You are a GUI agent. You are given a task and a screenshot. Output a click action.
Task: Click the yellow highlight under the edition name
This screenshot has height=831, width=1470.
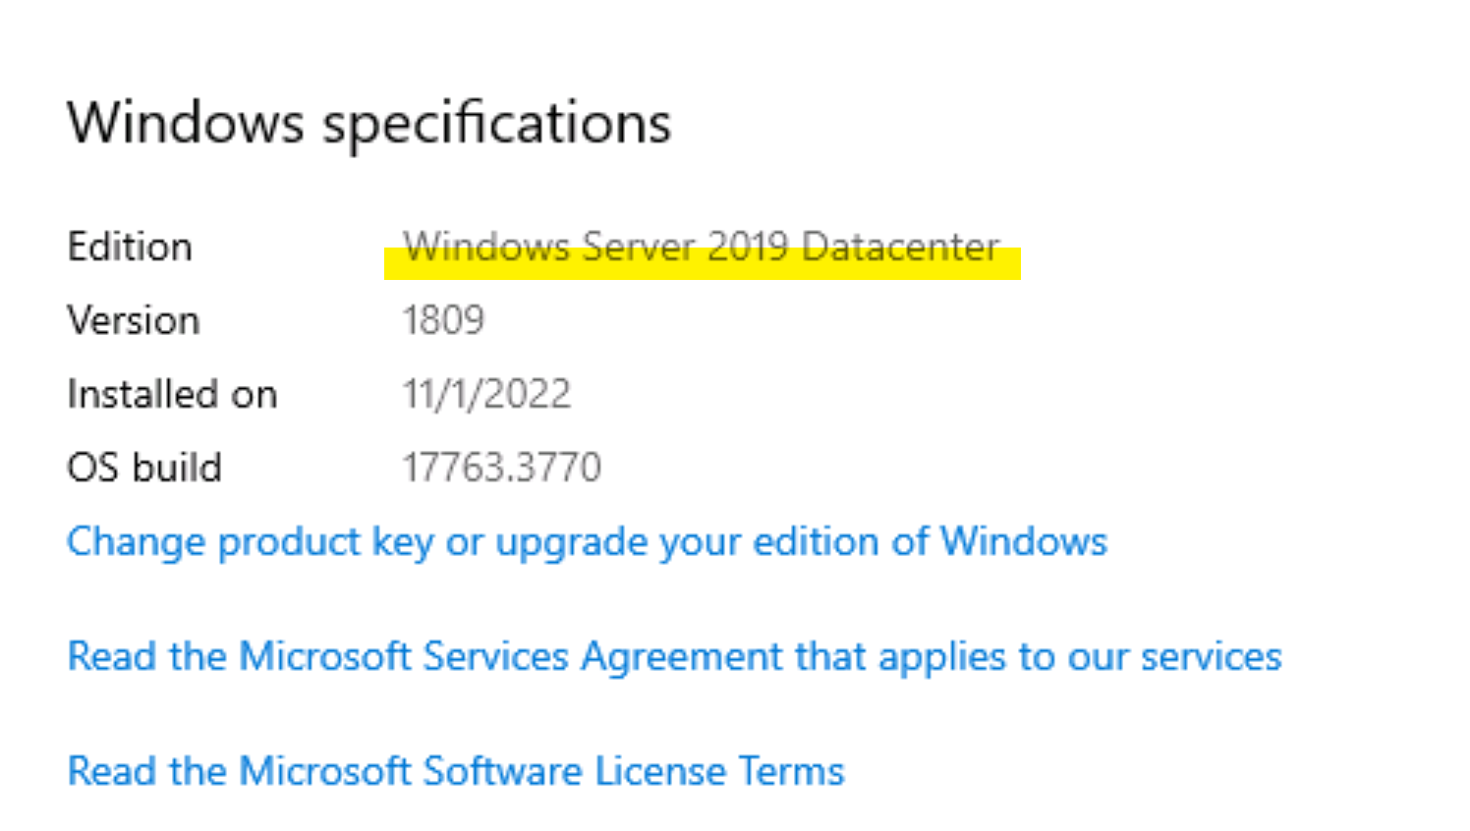(x=703, y=269)
